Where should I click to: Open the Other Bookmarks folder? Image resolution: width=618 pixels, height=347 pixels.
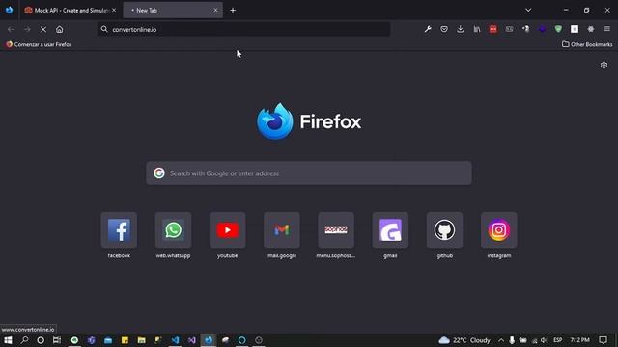(x=587, y=44)
